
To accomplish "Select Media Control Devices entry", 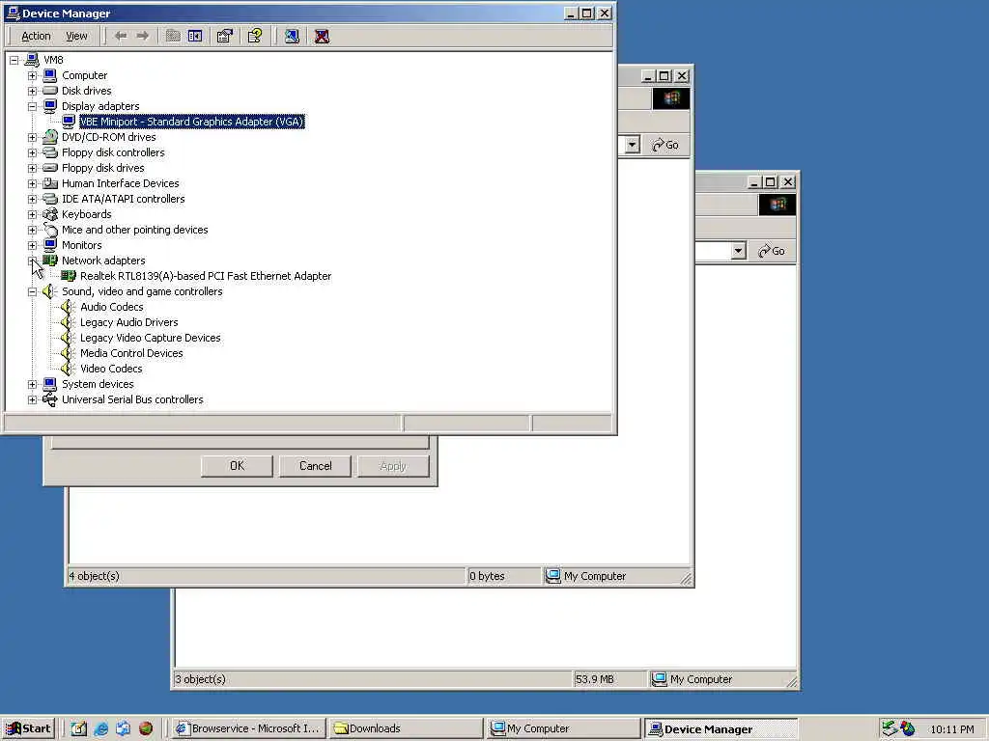I will pos(131,353).
